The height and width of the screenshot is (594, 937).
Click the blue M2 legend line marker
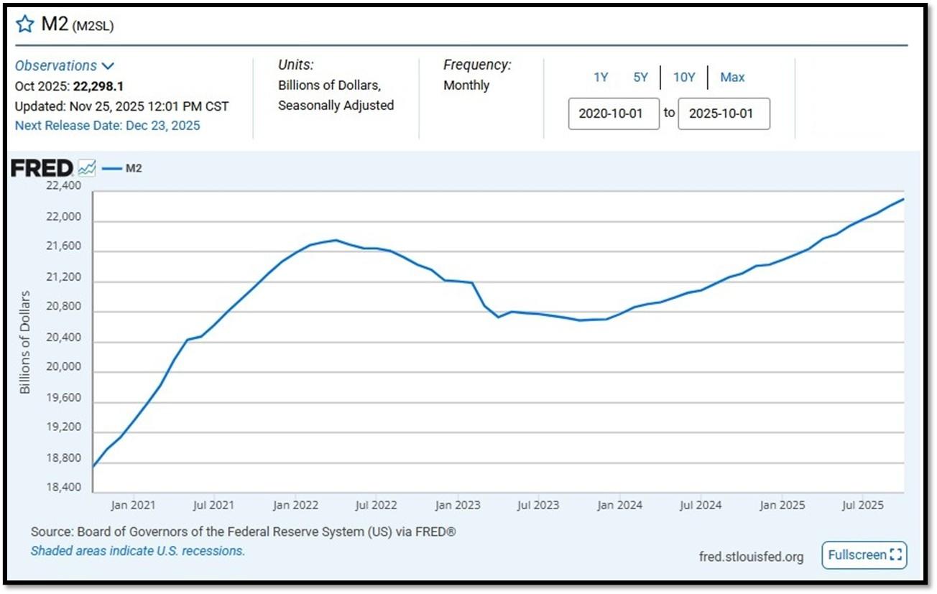coord(111,169)
